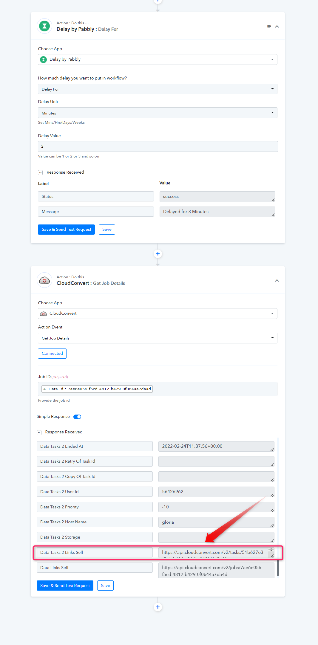
Task: Collapse the CloudConvert action card
Action: pyautogui.click(x=277, y=280)
